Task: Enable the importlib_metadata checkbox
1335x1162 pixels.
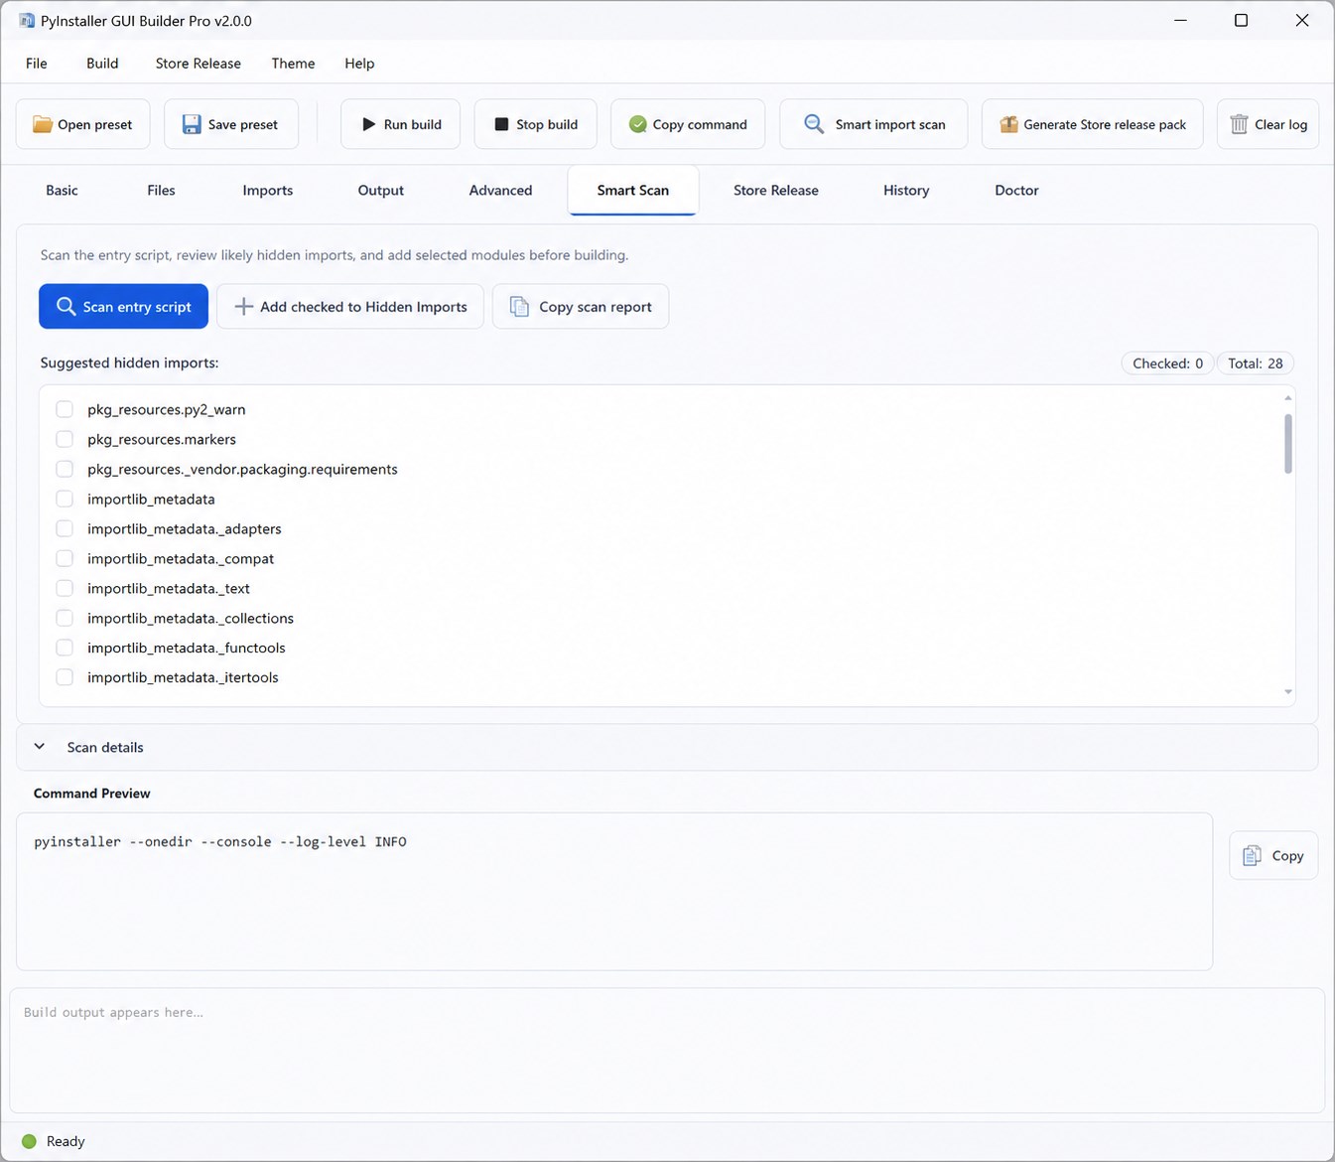Action: click(x=65, y=499)
